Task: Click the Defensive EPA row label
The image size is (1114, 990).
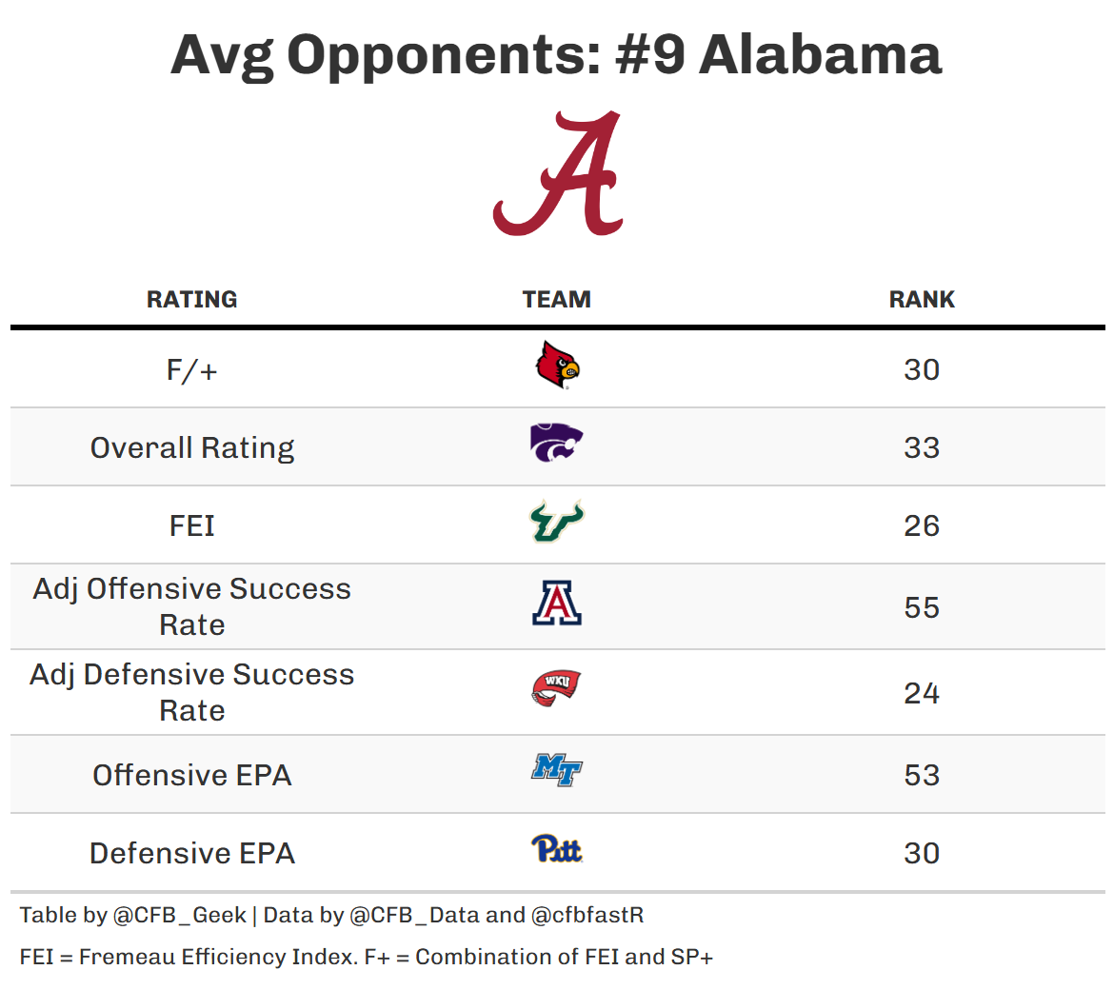Action: coord(192,854)
